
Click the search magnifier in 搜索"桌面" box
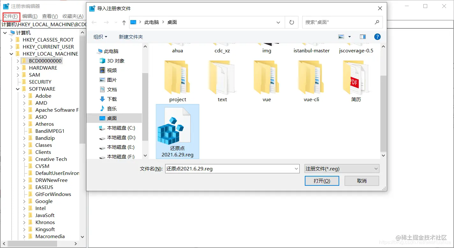coord(377,22)
